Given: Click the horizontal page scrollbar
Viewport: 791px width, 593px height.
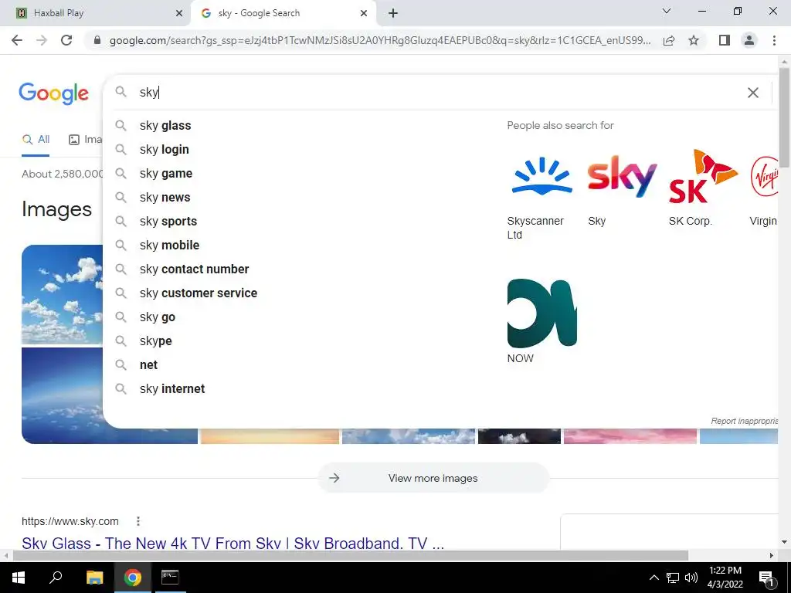Looking at the screenshot, I should (351, 556).
